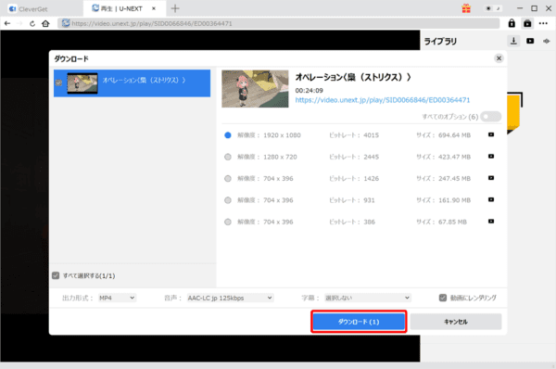Toggle the render subtitles into video checkbox
This screenshot has height=369, width=556.
443,298
